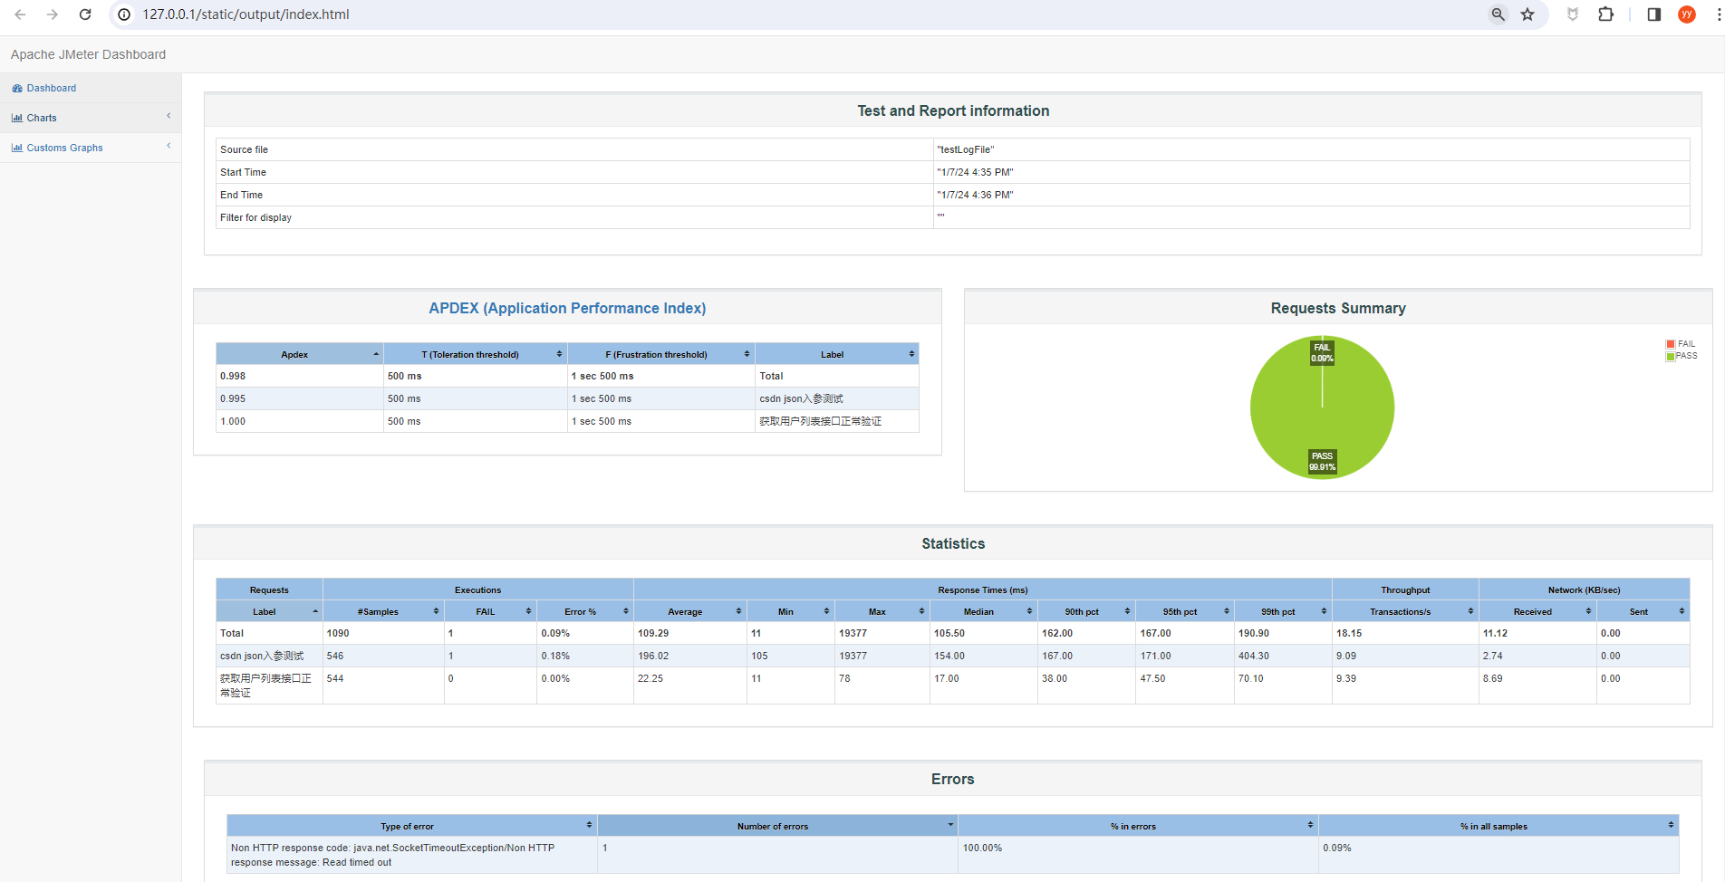Click the APDEX (Application Performance Index) heading
1725x882 pixels.
pyautogui.click(x=567, y=308)
